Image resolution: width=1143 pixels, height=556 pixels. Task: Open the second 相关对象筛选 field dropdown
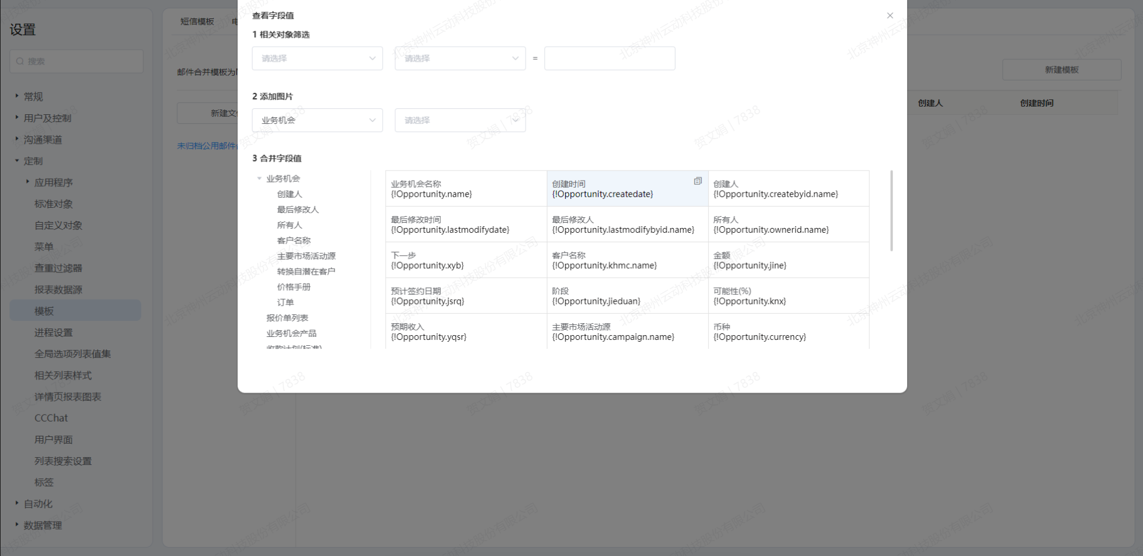[x=460, y=59]
